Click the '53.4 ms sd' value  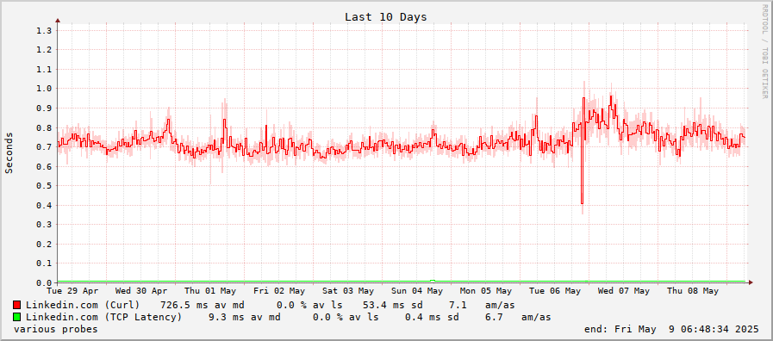click(x=392, y=305)
